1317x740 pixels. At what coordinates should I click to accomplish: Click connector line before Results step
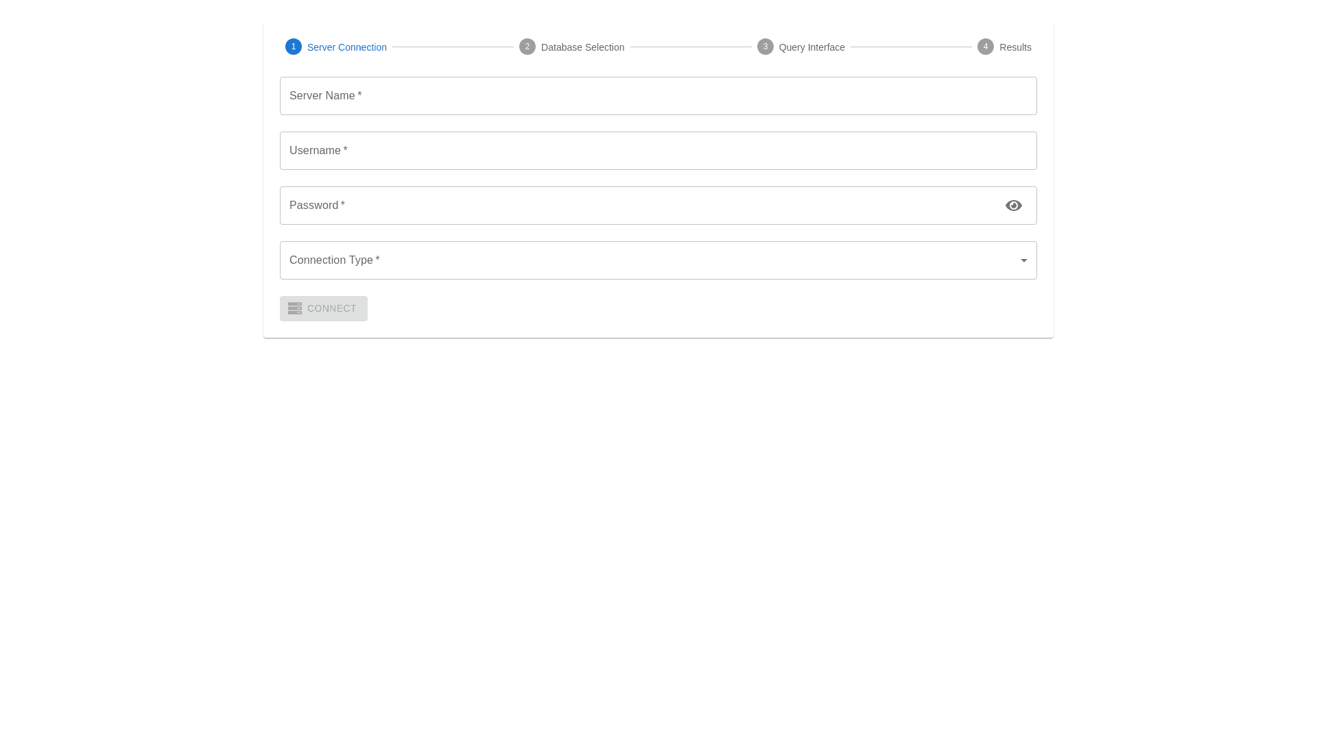click(911, 47)
